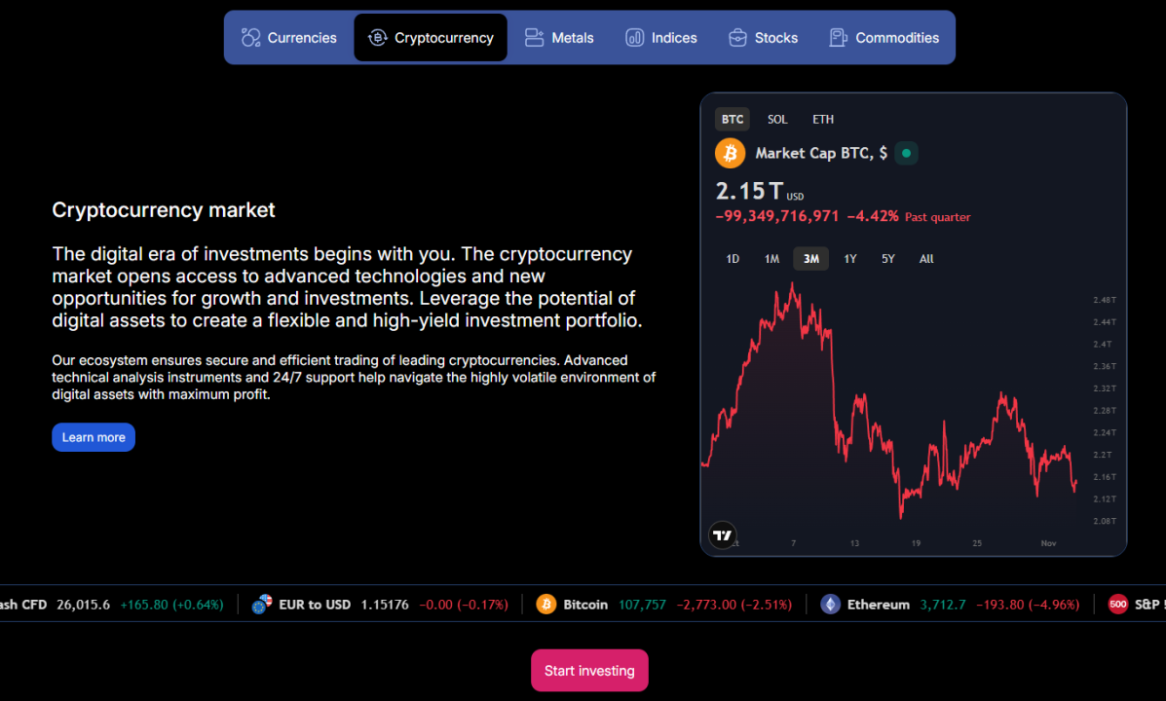Show the All time chart range
The height and width of the screenshot is (701, 1166).
click(926, 259)
